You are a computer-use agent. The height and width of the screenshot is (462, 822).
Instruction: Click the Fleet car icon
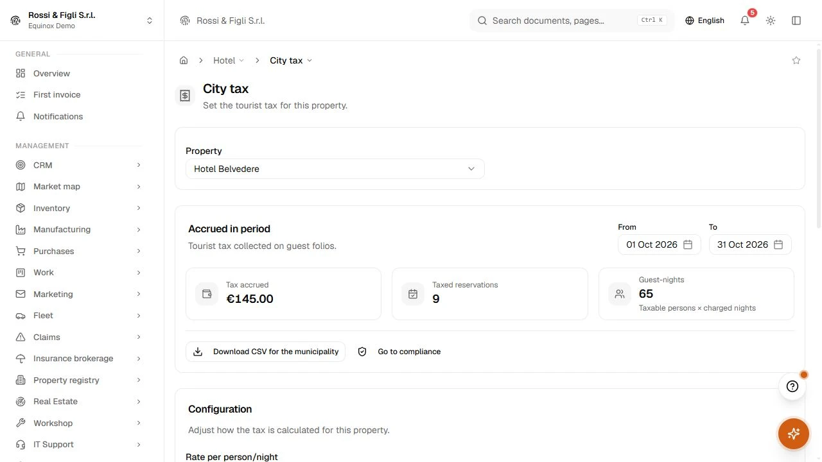pyautogui.click(x=21, y=316)
